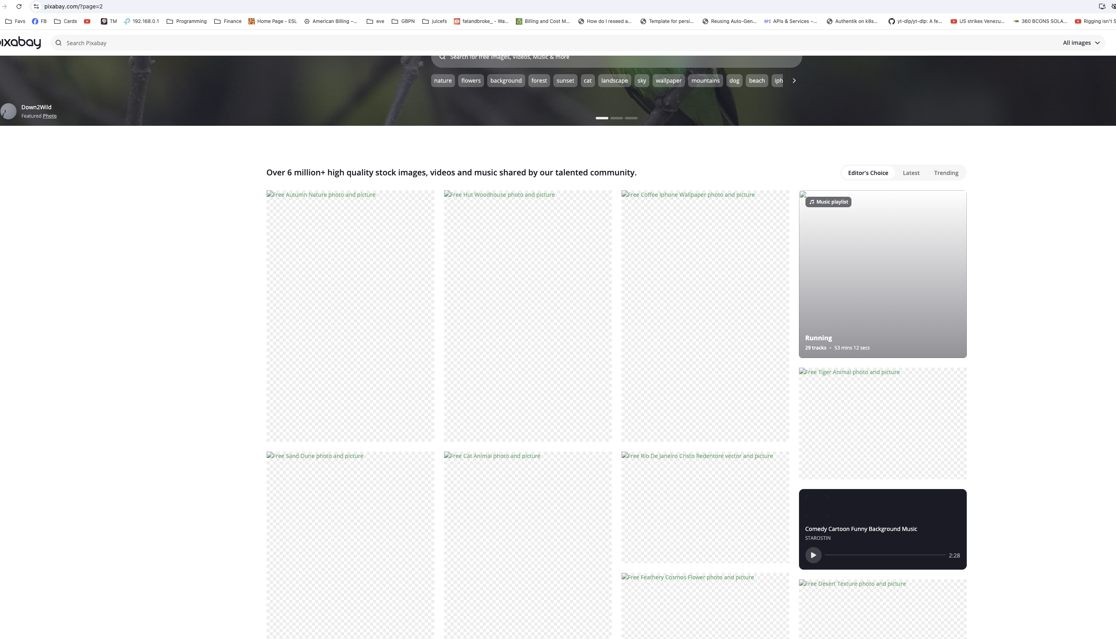Image resolution: width=1116 pixels, height=639 pixels.
Task: Open the fatandbroke_ bookmark
Action: tap(481, 21)
